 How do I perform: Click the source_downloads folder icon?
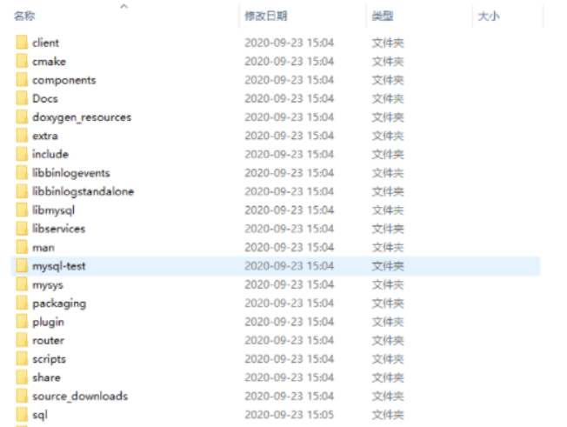[x=22, y=397]
